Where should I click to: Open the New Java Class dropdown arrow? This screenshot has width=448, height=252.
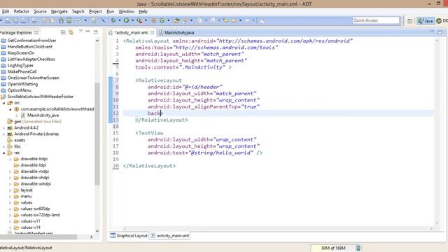[x=169, y=20]
